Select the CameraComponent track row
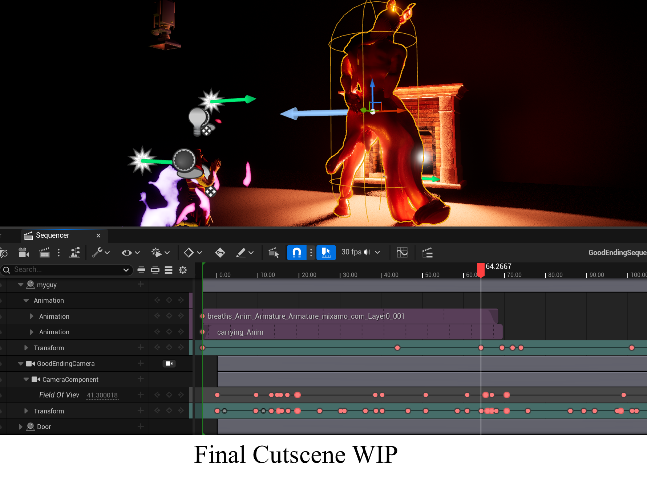647x494 pixels. 70,380
